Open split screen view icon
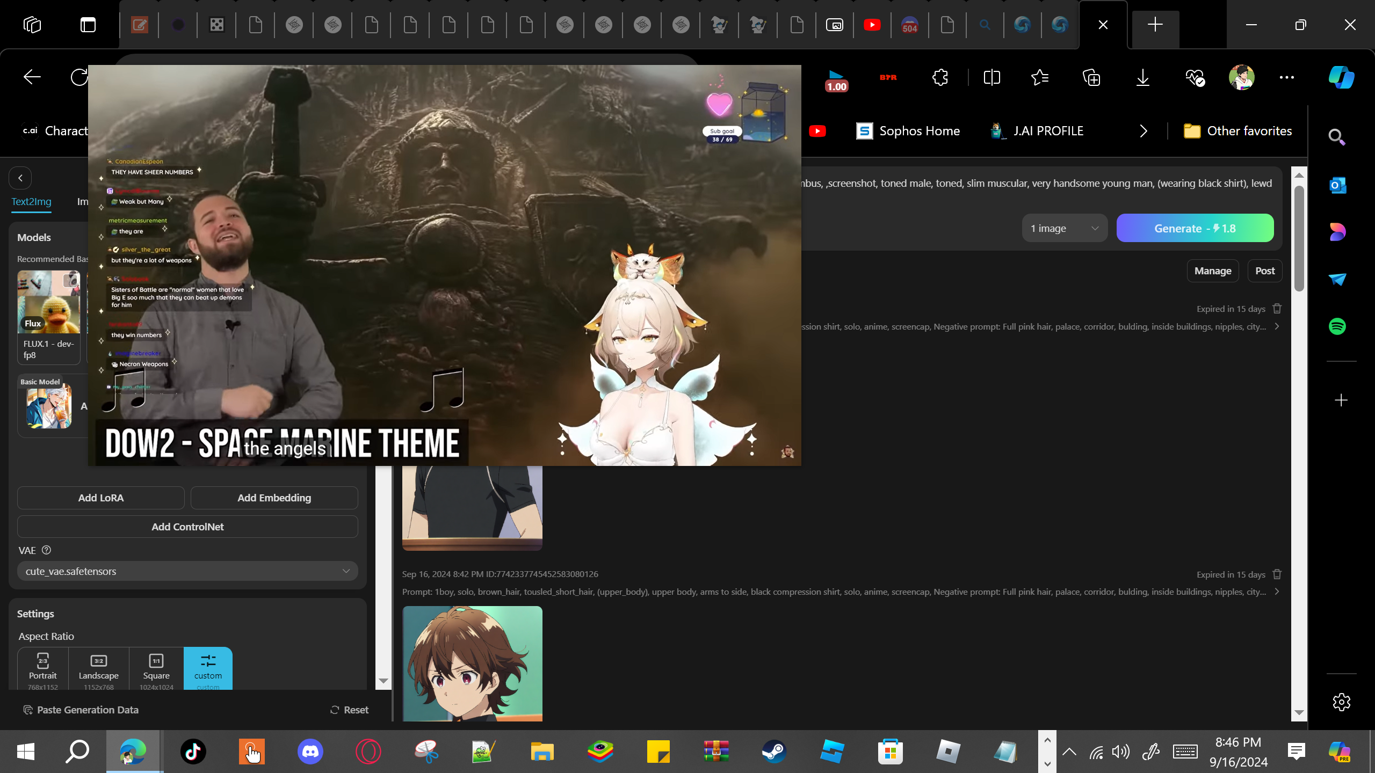 click(992, 77)
